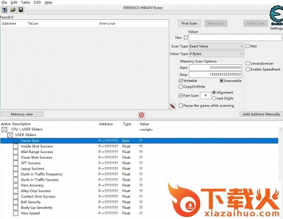Click the red arrow add-to-list icon

click(173, 106)
